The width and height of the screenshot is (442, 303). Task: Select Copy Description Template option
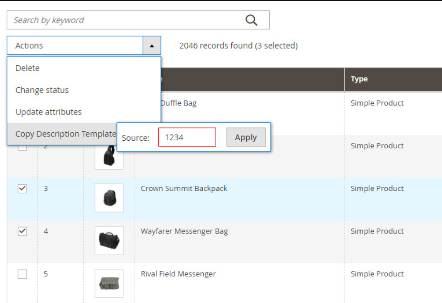pos(65,134)
